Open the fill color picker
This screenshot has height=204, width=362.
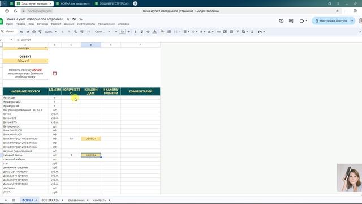162,32
